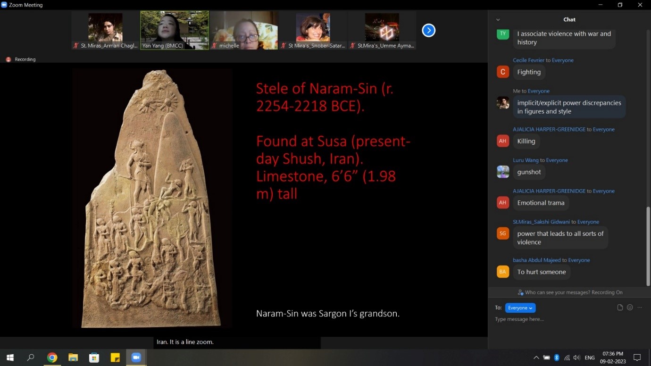Open the 'Everyone' recipient dropdown
The image size is (651, 366).
[520, 308]
